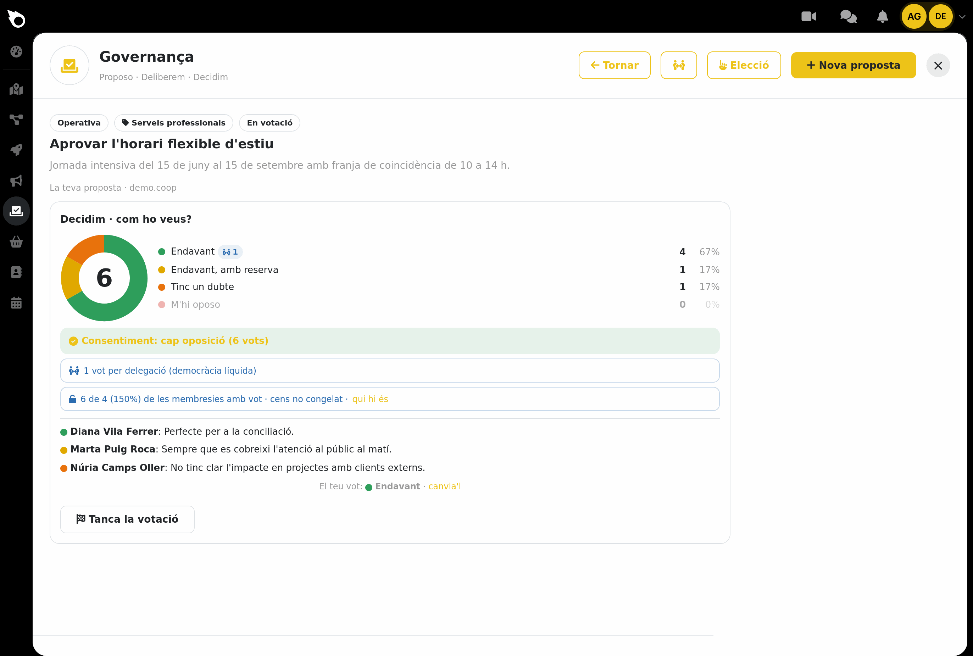Click the DE avatar
The height and width of the screenshot is (656, 973).
pyautogui.click(x=940, y=17)
